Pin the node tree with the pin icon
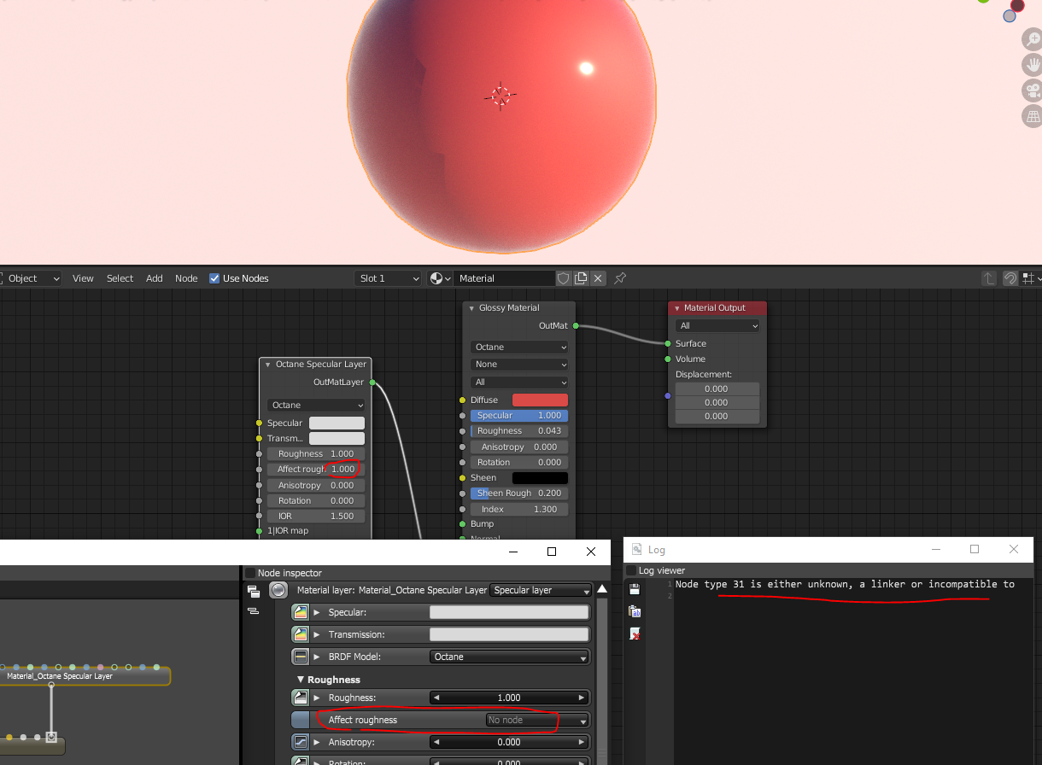 [621, 278]
